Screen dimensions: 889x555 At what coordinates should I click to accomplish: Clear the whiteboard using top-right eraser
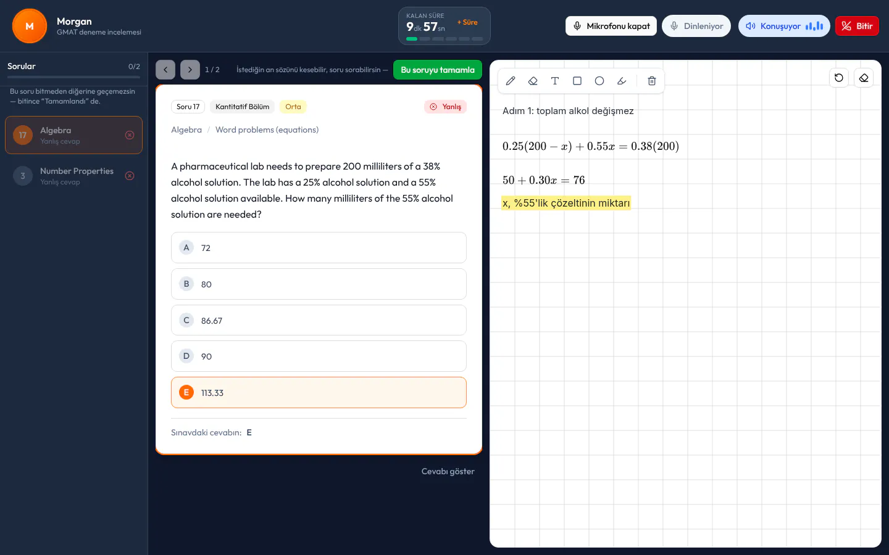pos(864,78)
